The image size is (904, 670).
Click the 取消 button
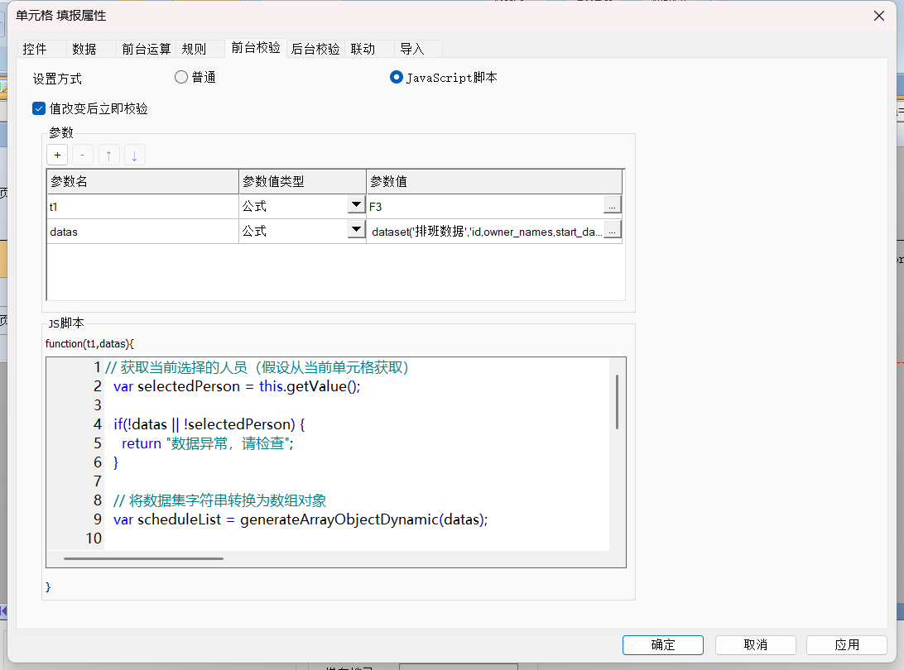click(x=755, y=645)
